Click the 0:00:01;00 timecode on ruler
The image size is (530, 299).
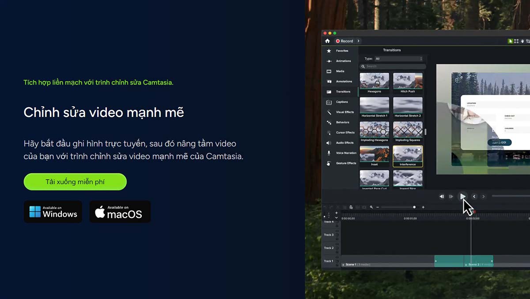410,218
